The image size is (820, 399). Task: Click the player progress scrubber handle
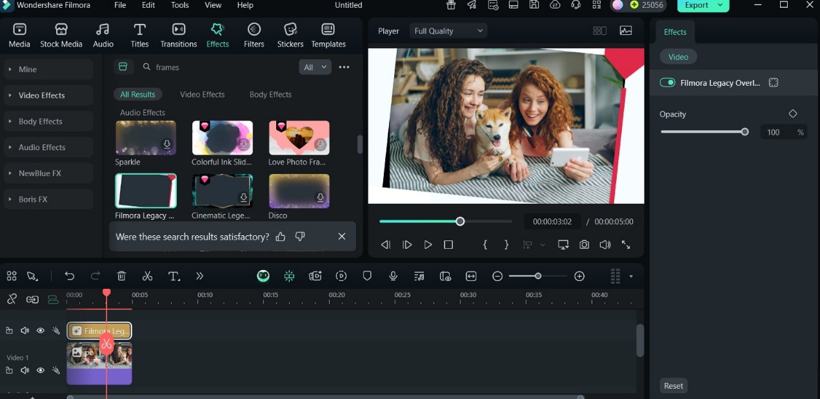[460, 221]
